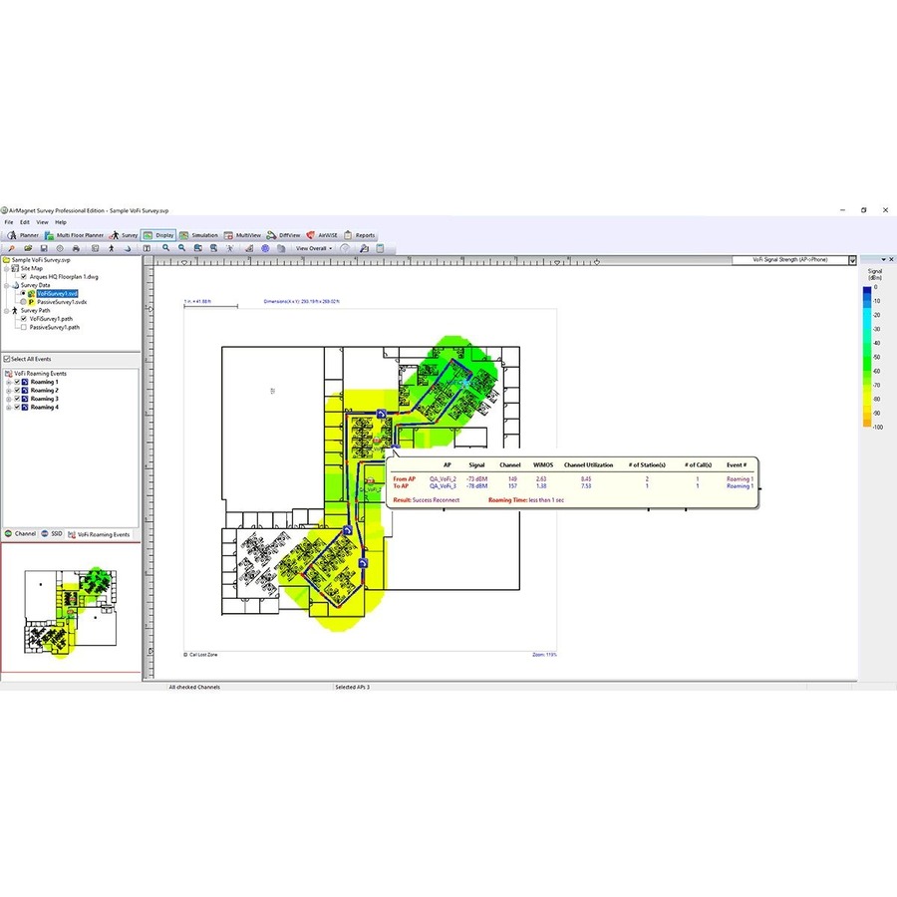Click the Save toolbar icon

44,248
